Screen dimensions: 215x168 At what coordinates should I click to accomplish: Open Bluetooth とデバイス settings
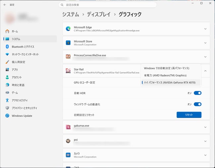(x=30, y=47)
